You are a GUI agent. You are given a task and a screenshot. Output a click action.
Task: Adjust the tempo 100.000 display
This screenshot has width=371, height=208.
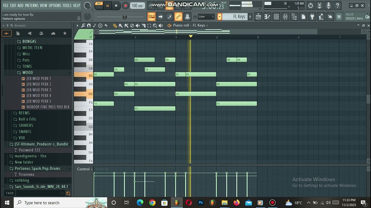tap(137, 6)
